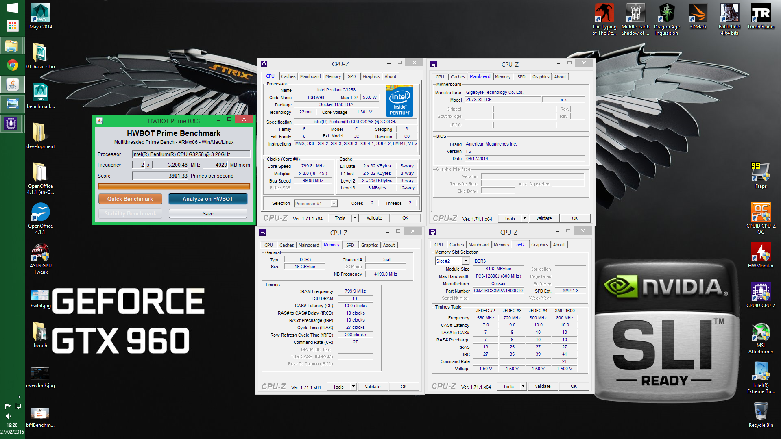The image size is (781, 439).
Task: Launch MSI Afterburner shortcut
Action: coord(761,337)
